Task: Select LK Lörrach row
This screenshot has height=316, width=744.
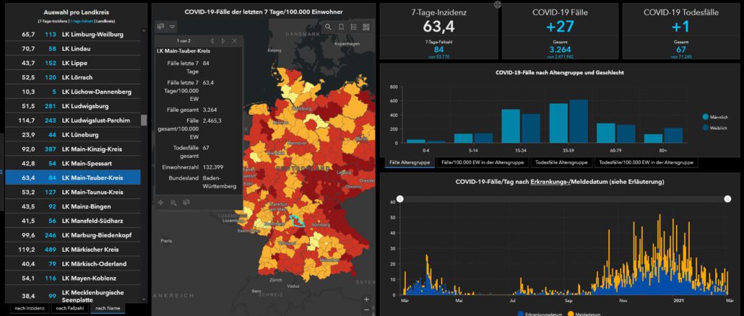Action: (73, 77)
